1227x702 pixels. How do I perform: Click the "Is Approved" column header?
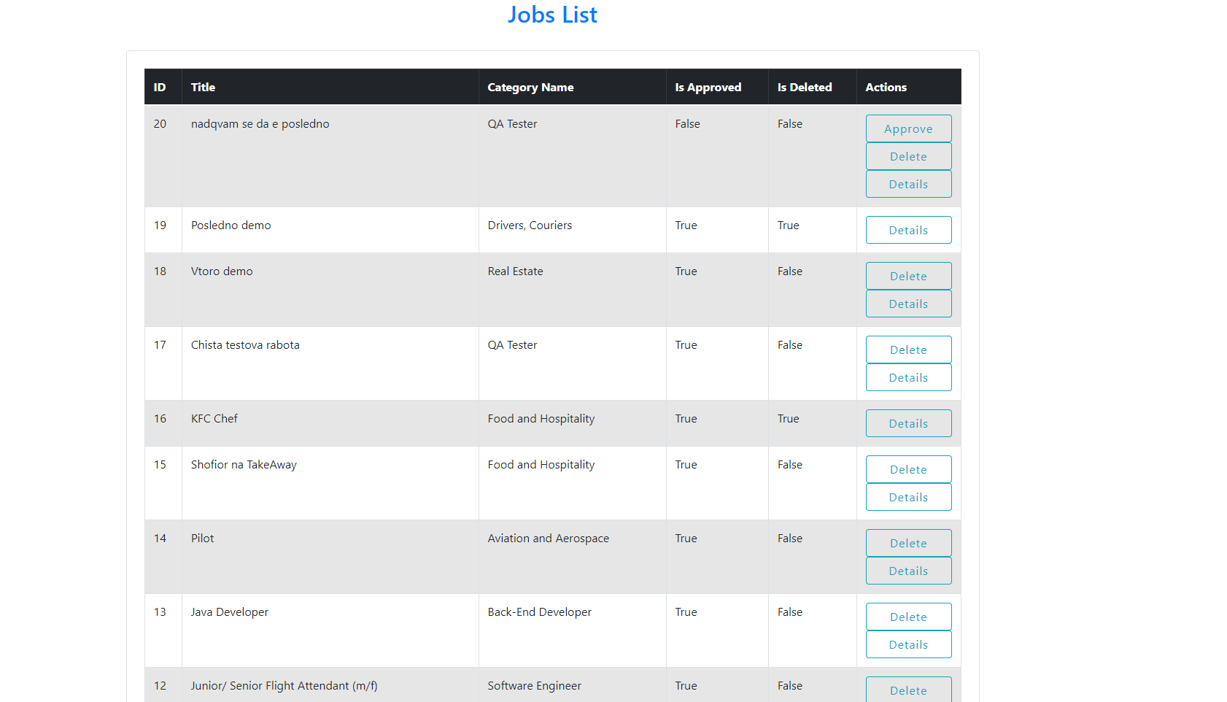(708, 87)
